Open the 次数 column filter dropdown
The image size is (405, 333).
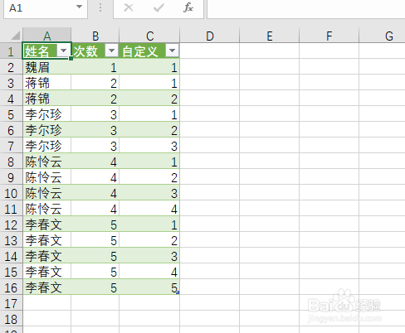(111, 51)
